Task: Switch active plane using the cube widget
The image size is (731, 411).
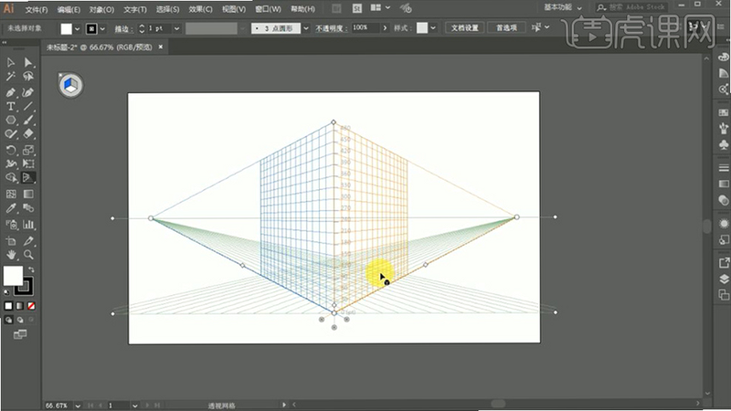Action: tap(70, 85)
